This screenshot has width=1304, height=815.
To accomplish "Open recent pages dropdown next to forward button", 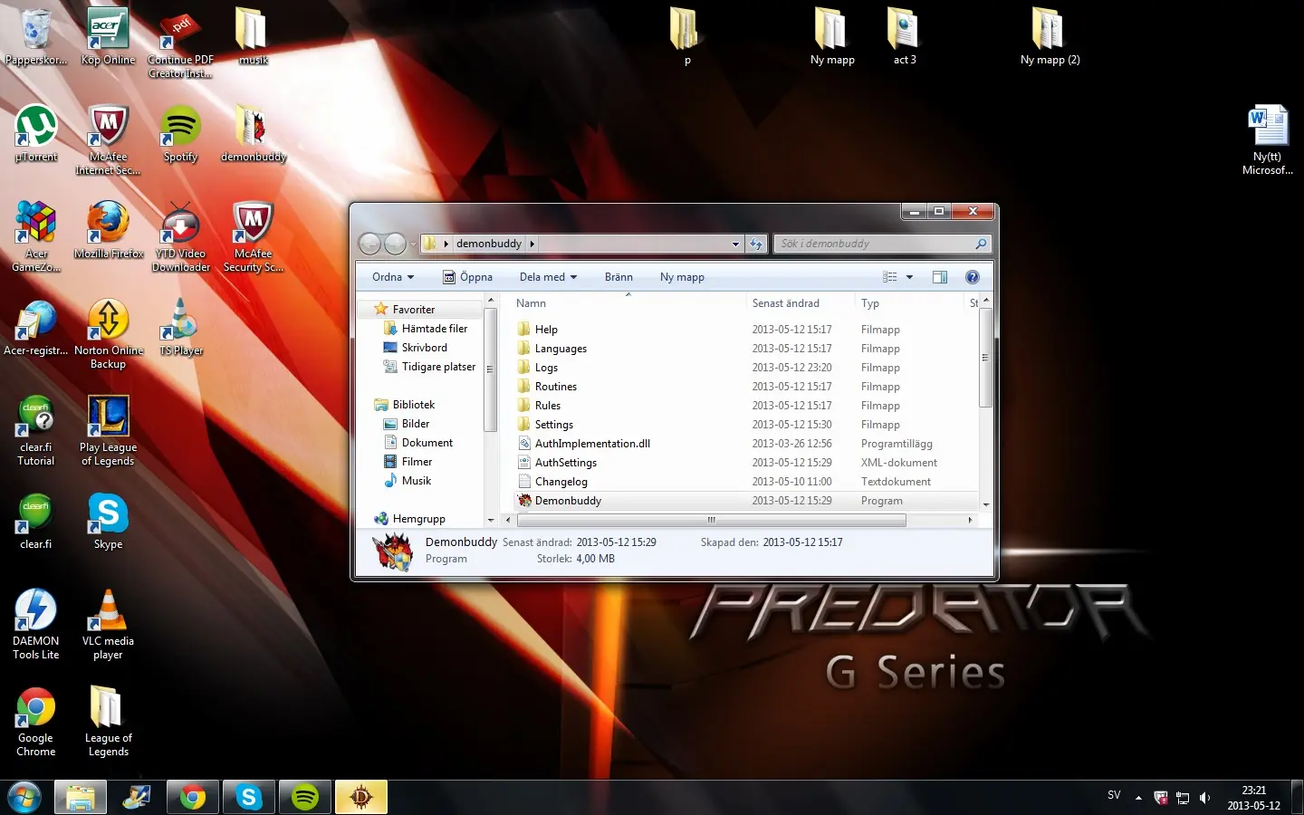I will pyautogui.click(x=413, y=244).
